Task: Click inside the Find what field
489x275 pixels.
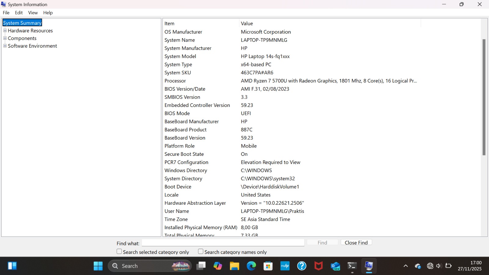Action: pos(223,243)
